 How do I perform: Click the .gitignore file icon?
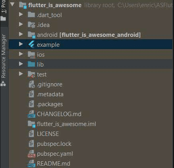tap(32, 84)
